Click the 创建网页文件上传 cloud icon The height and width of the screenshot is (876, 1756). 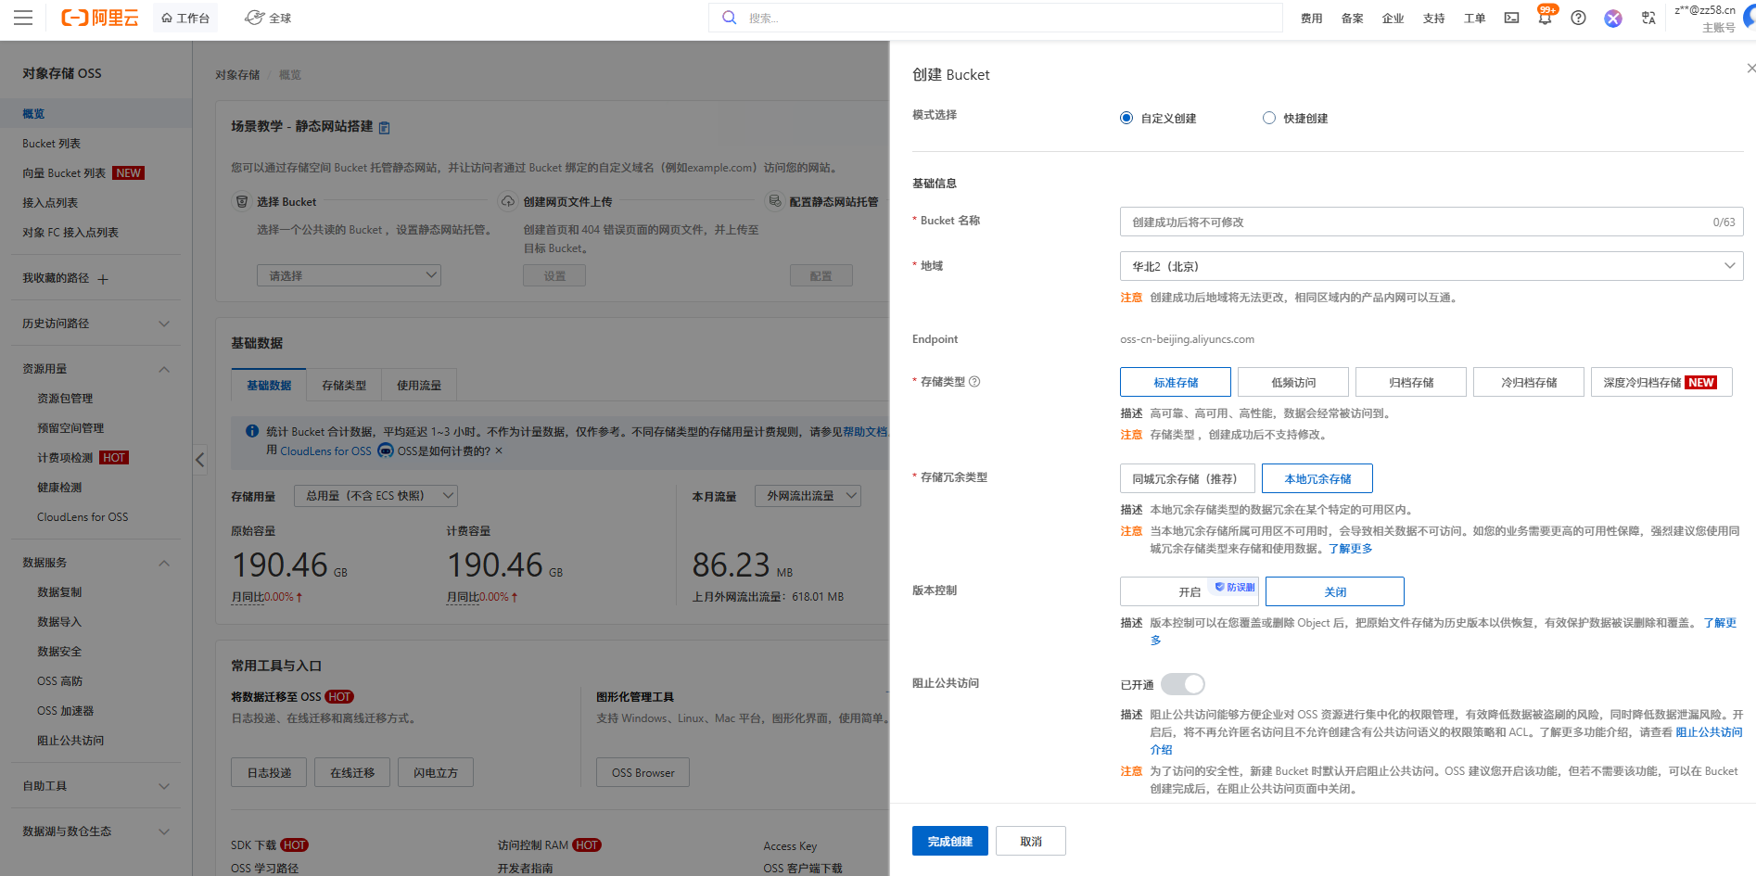tap(507, 201)
